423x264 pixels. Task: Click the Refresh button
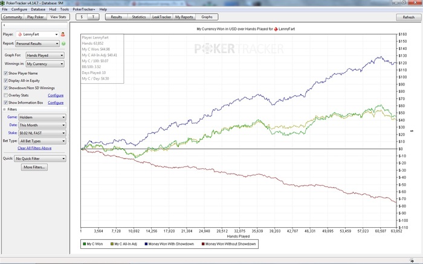[408, 17]
